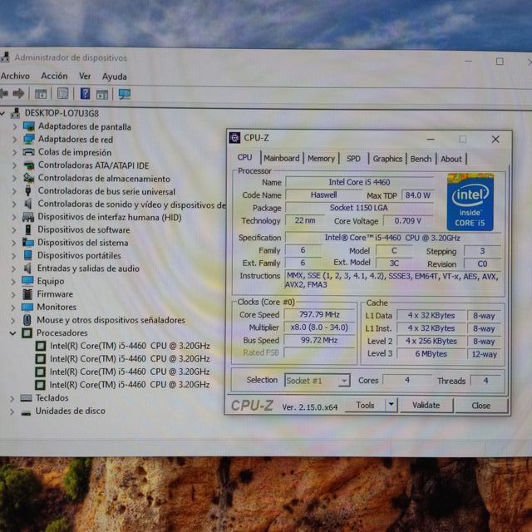The width and height of the screenshot is (532, 532).
Task: Open the Tools dropdown arrow in CPU-Z
Action: click(392, 405)
